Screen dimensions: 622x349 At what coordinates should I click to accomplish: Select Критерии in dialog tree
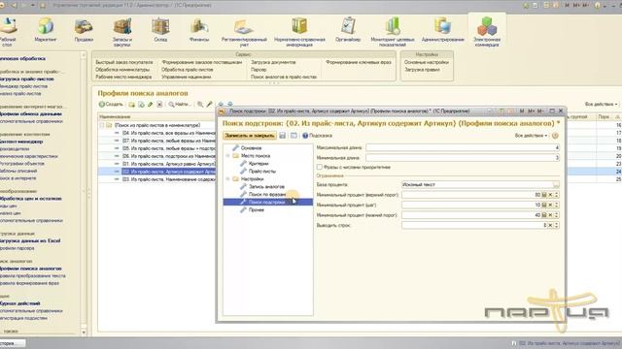pyautogui.click(x=259, y=164)
